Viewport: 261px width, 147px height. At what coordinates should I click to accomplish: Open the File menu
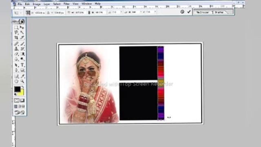point(20,4)
